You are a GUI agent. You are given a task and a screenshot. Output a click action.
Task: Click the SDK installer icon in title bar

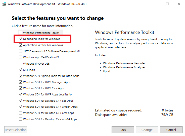(4, 4)
